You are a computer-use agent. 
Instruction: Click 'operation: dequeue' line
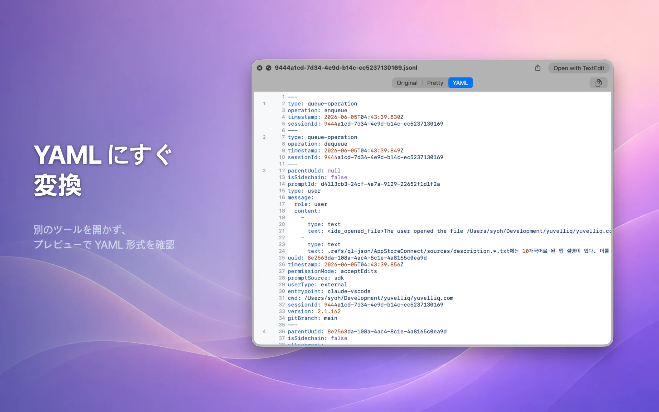pyautogui.click(x=317, y=144)
